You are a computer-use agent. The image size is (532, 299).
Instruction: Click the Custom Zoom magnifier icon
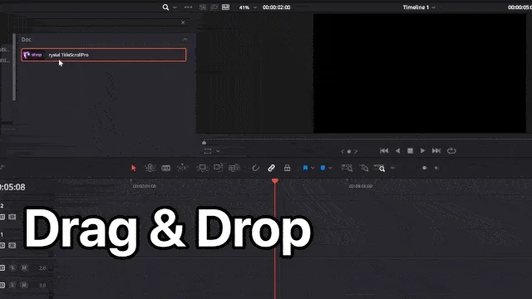coord(379,168)
